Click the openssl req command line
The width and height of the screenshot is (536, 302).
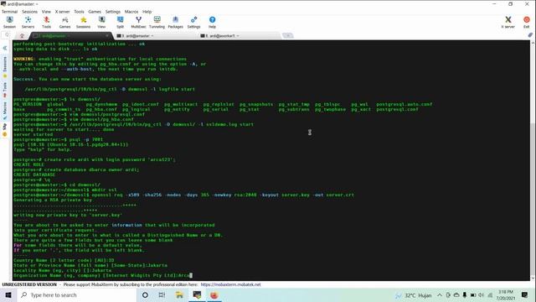pyautogui.click(x=183, y=195)
